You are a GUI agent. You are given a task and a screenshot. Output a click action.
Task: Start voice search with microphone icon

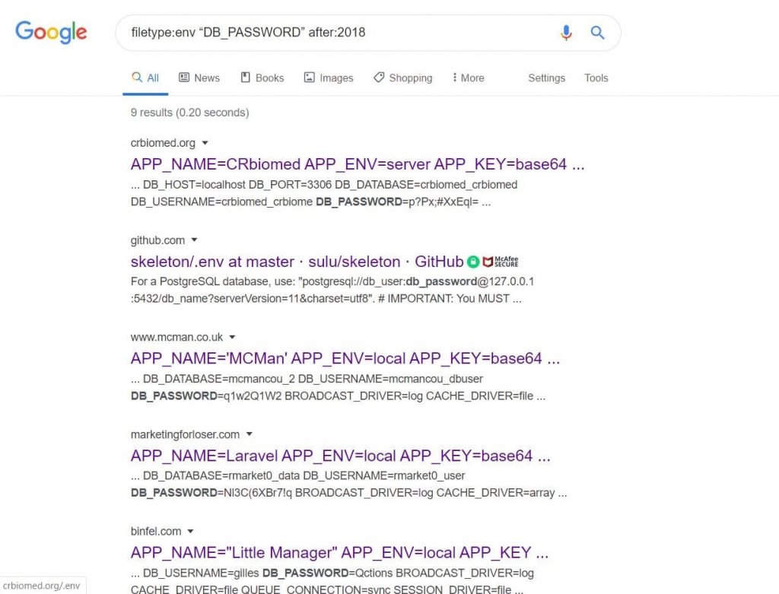[566, 33]
